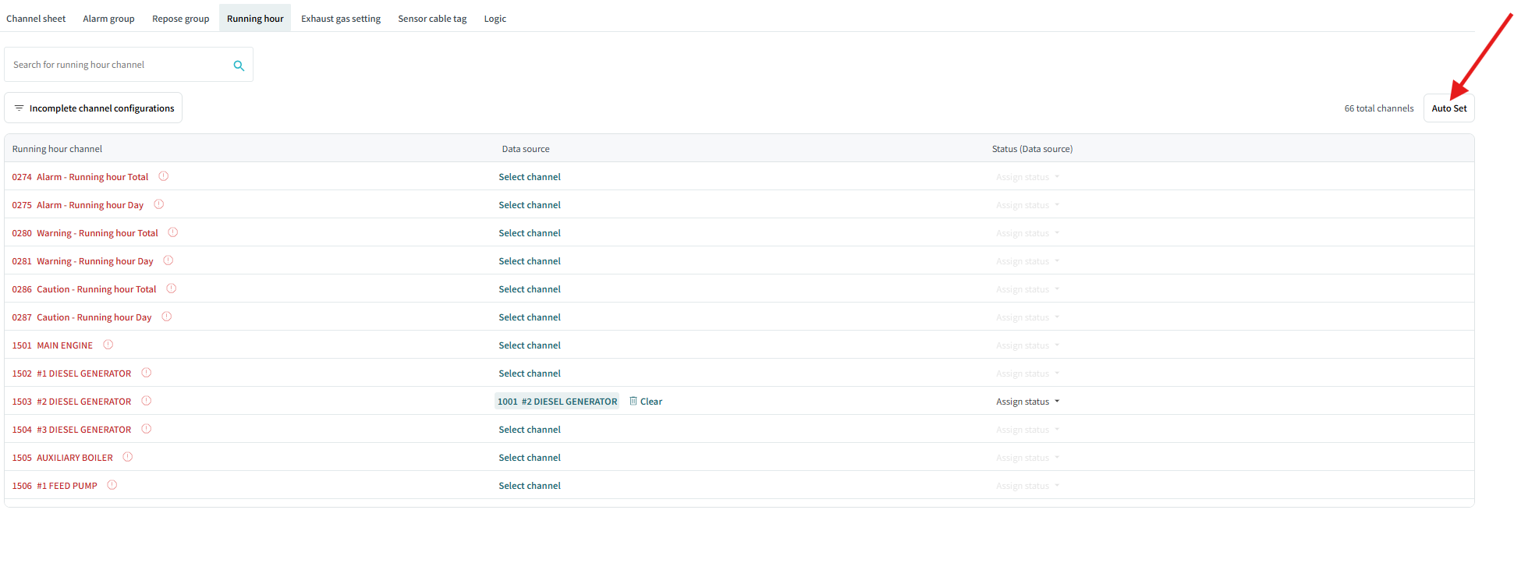Open Assign status dropdown for MAIN ENGINE row

click(x=1027, y=345)
